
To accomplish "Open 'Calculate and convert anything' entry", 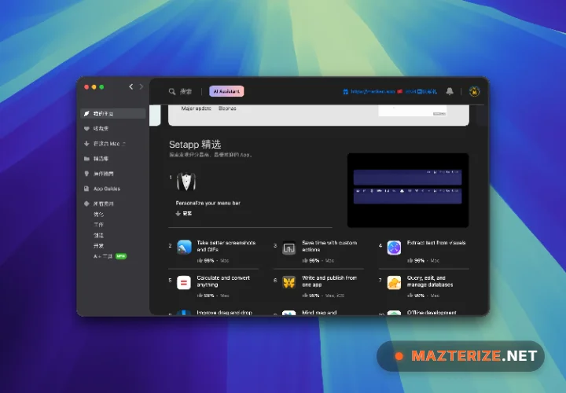I will click(223, 281).
